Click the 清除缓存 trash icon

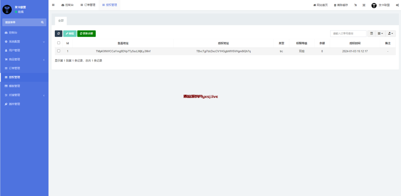[x=335, y=5]
